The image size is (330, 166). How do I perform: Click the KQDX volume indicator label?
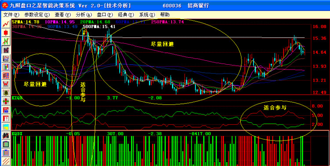[17, 133]
